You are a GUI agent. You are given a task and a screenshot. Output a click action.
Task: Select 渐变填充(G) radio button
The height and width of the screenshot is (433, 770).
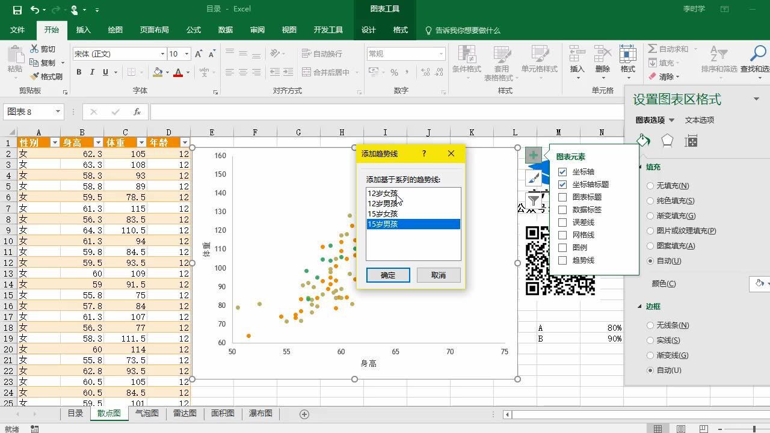(x=650, y=216)
